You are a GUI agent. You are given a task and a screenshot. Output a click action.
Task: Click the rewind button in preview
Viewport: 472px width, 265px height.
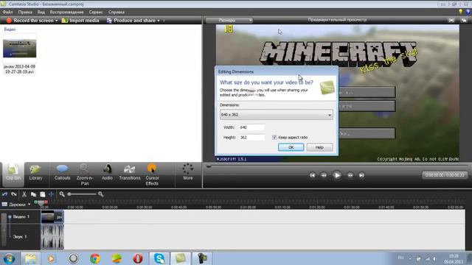pyautogui.click(x=324, y=175)
